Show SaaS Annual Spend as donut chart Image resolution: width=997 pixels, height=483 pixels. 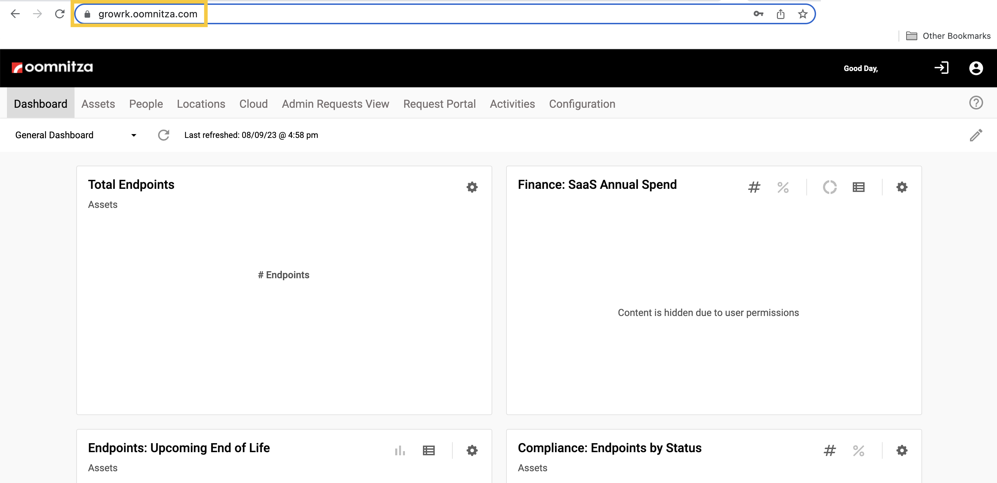coord(830,187)
